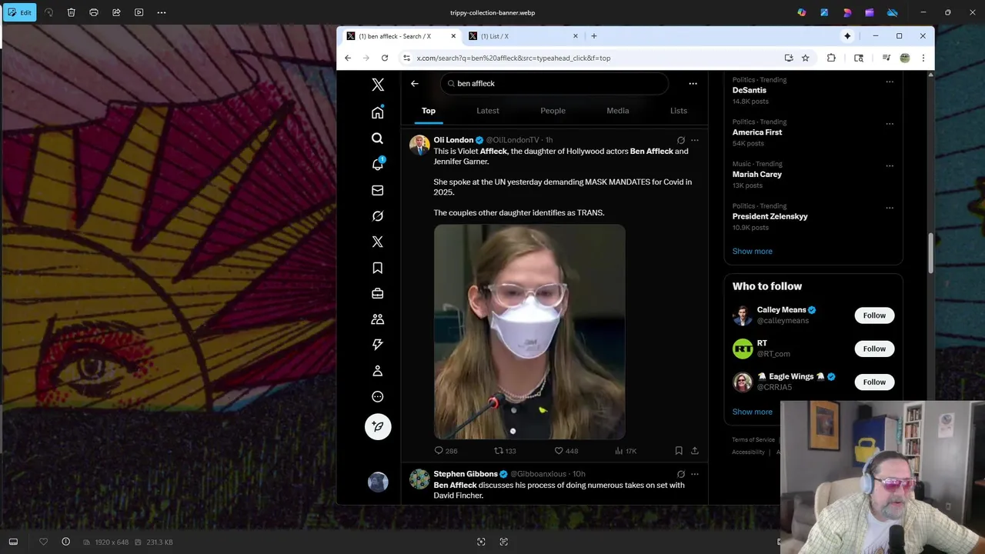The width and height of the screenshot is (985, 554).
Task: Select the Latest search tab
Action: click(488, 111)
